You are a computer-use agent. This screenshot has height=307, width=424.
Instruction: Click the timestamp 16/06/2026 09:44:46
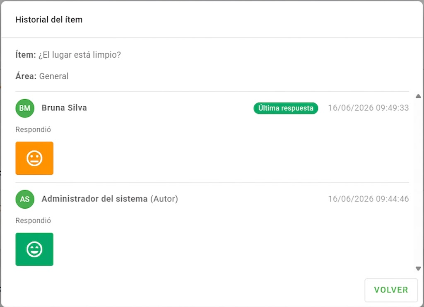[x=368, y=199]
